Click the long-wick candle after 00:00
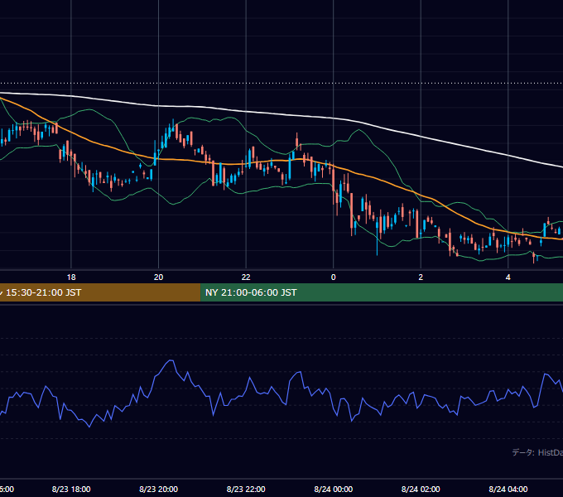Screen dimensions: 563x497 (x=377, y=235)
